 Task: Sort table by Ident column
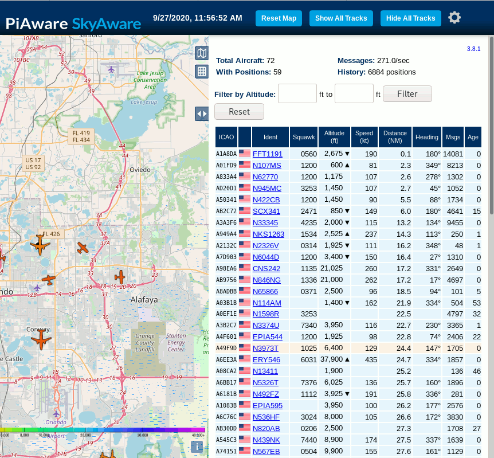pos(270,137)
